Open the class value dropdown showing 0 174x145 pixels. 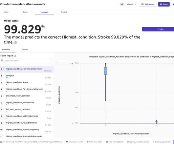tap(65, 63)
